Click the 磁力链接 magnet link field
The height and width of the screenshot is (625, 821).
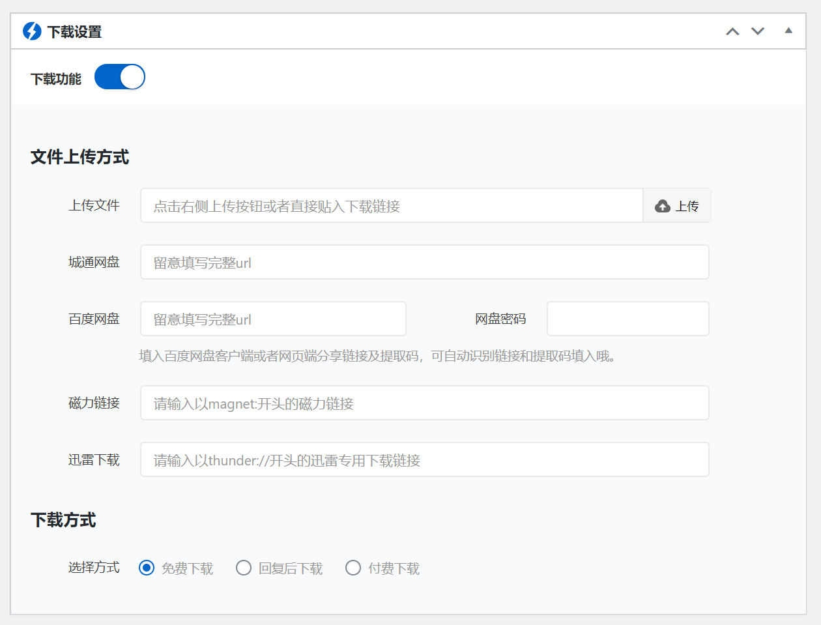coord(424,403)
